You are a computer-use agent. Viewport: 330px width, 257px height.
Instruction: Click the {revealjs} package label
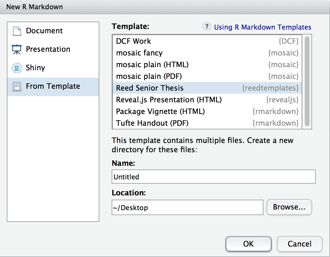pyautogui.click(x=282, y=100)
